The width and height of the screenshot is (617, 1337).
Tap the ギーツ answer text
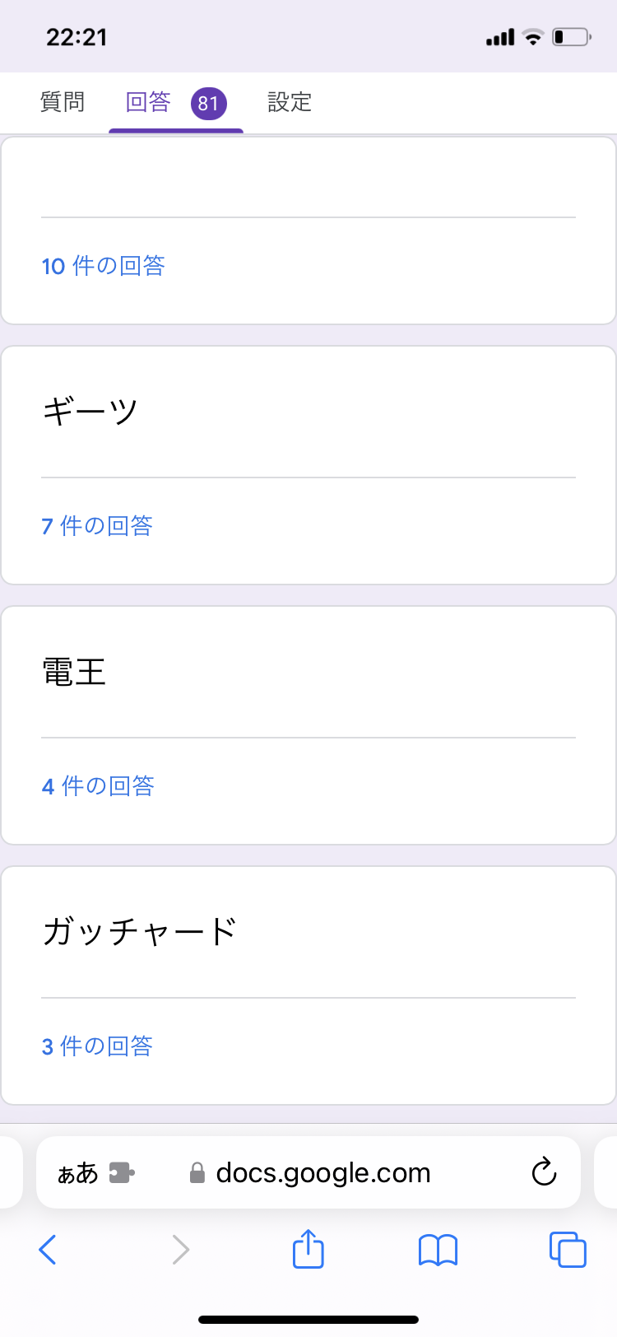[x=90, y=411]
